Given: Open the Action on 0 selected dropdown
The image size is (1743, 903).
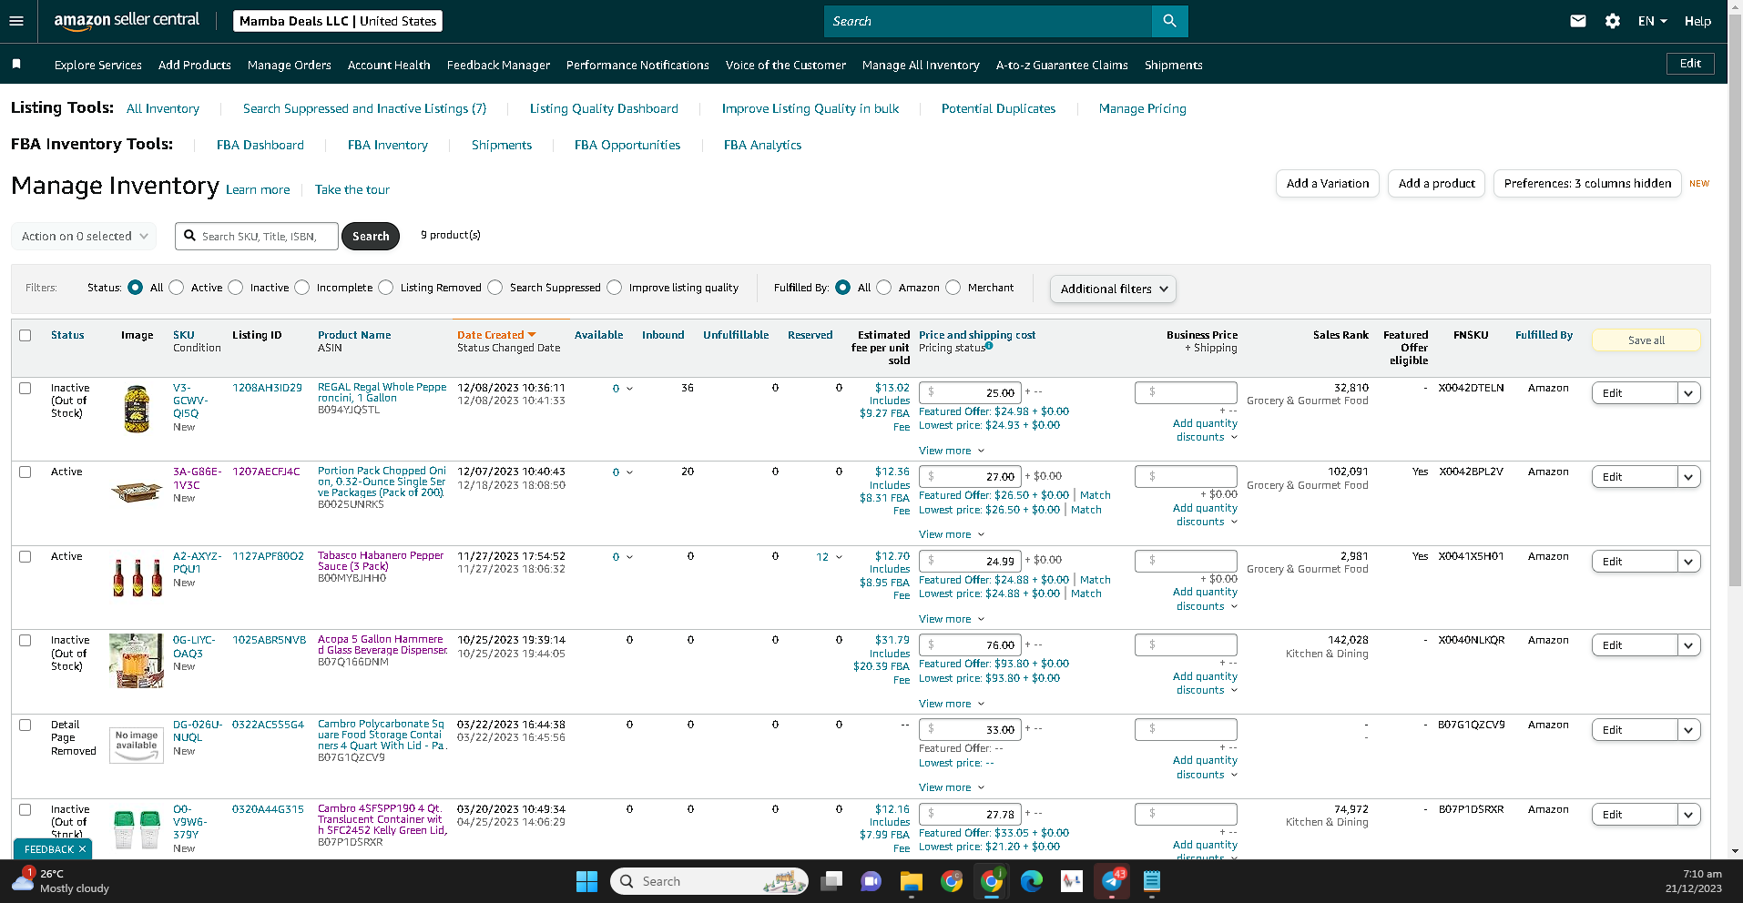Looking at the screenshot, I should point(84,236).
